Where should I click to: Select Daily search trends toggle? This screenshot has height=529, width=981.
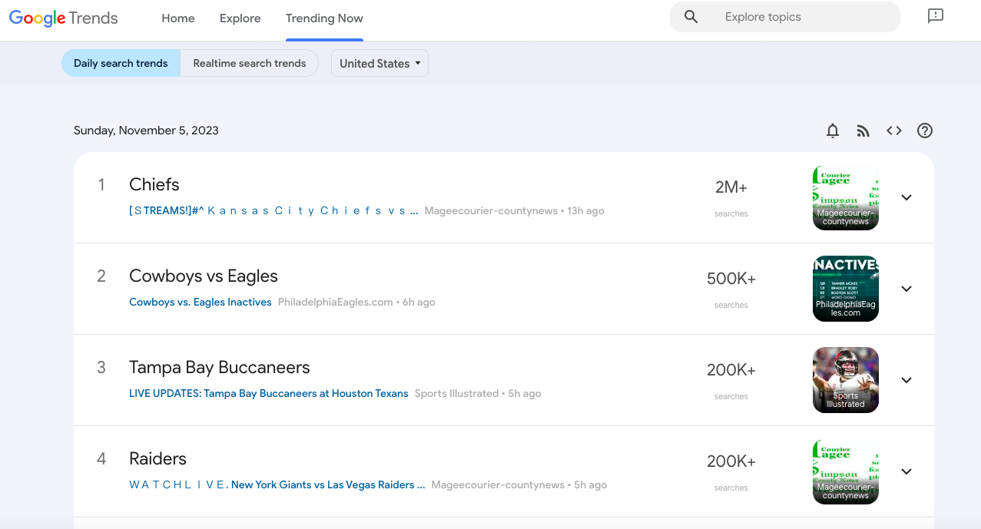click(121, 63)
